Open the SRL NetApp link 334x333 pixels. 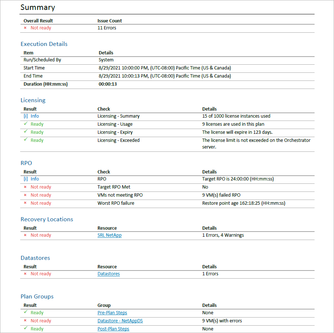[110, 235]
